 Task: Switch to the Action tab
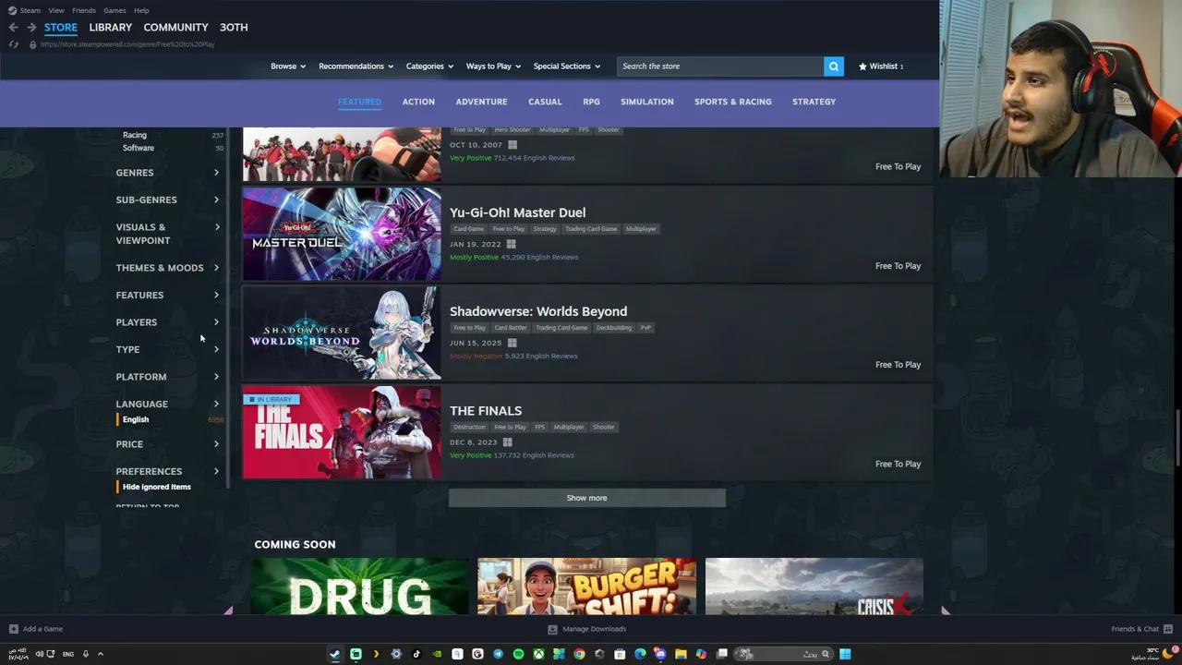(x=418, y=102)
